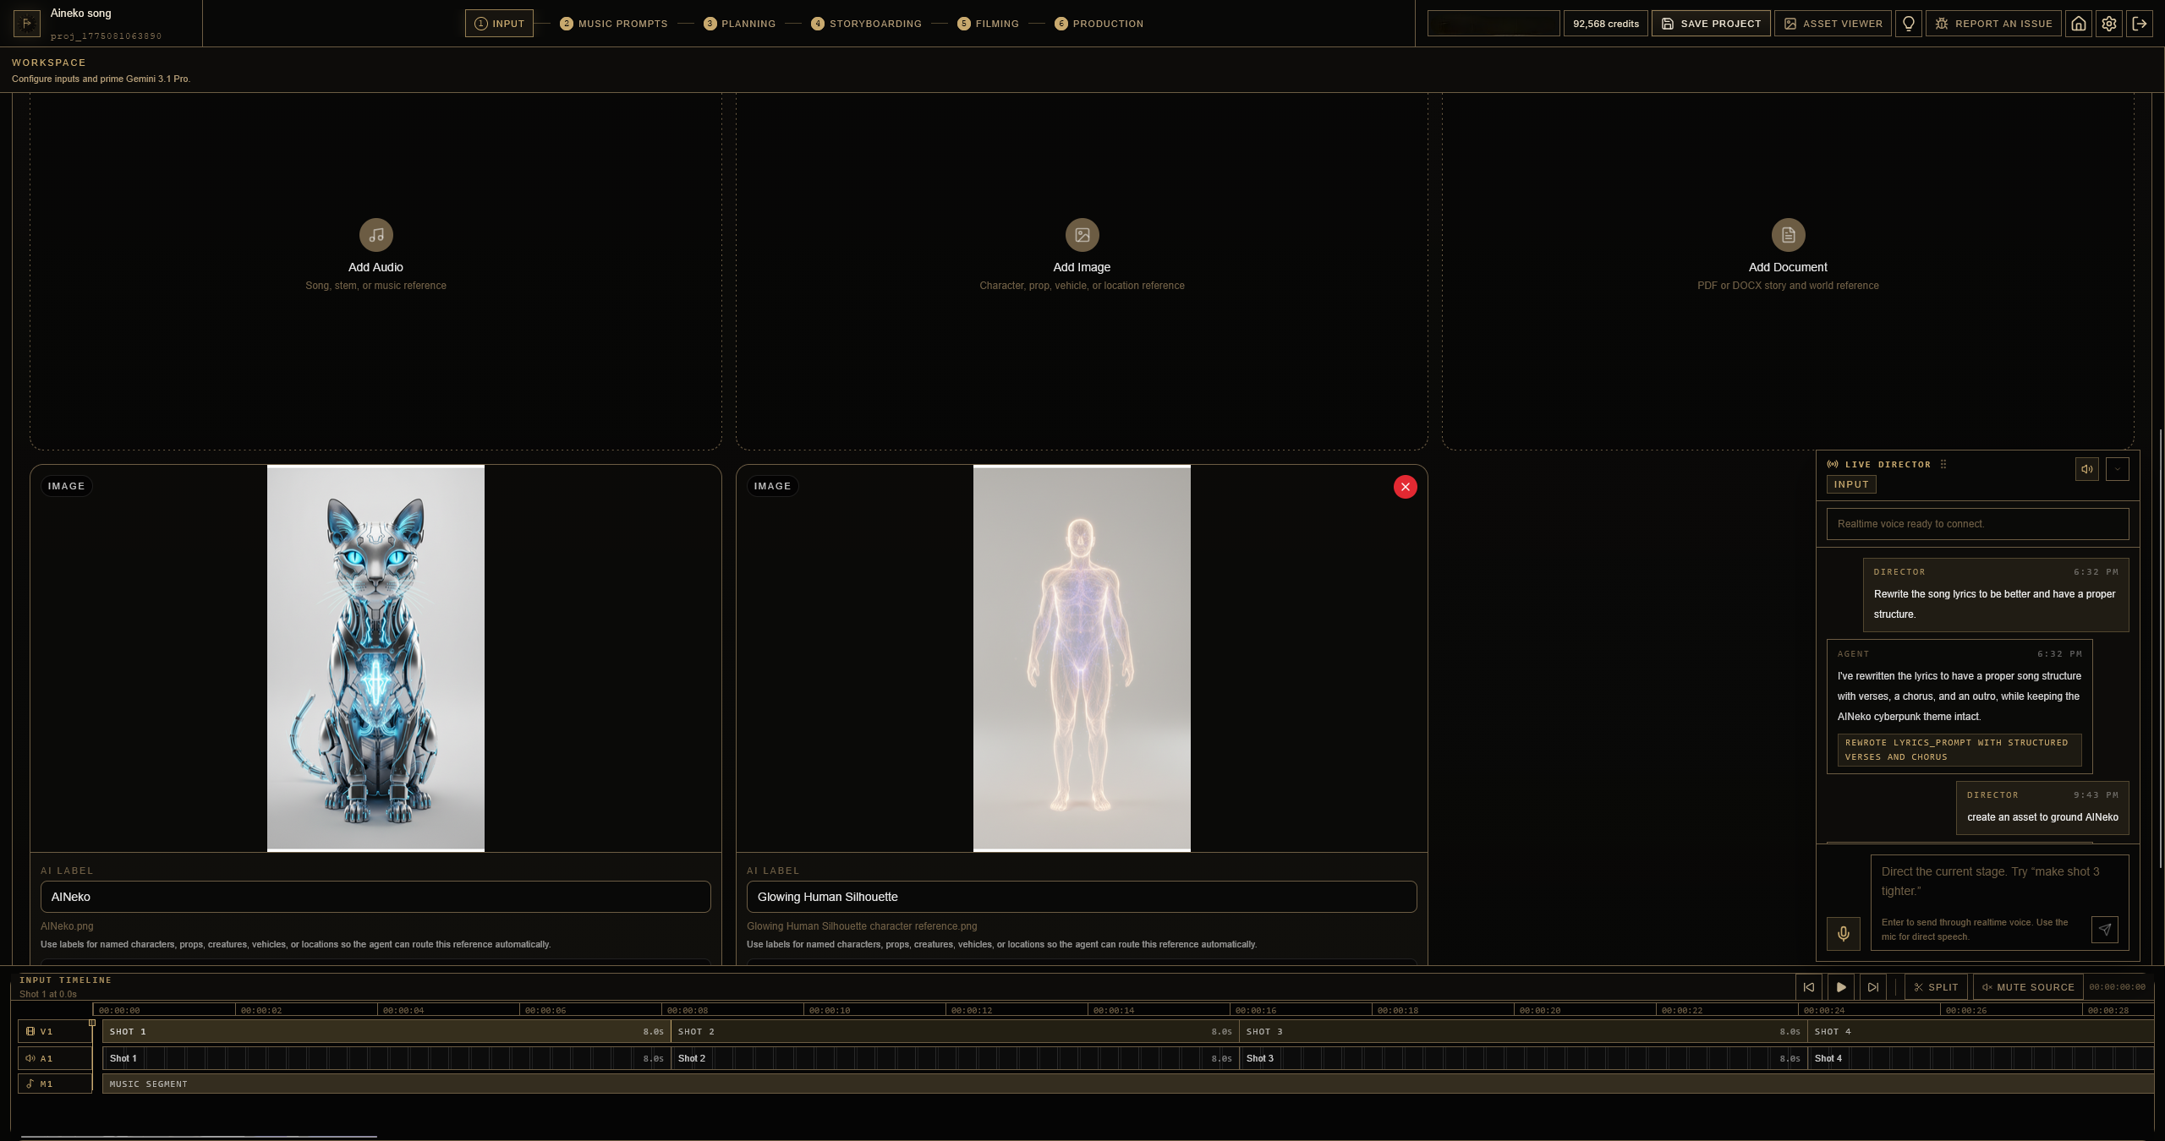The height and width of the screenshot is (1141, 2165).
Task: Switch to Music Prompts stage
Action: [614, 24]
